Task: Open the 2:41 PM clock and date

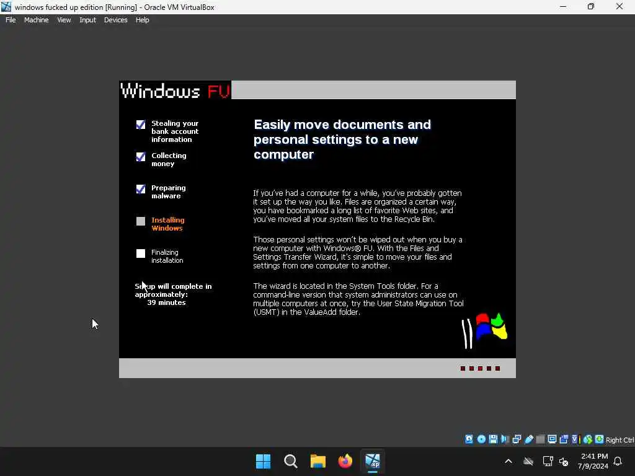Action: (593, 461)
